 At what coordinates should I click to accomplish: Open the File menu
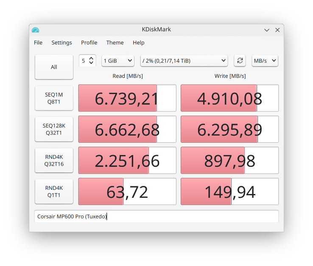click(x=38, y=43)
